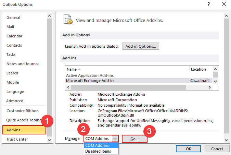
Task: Choose the Search category
Action: 12,73
